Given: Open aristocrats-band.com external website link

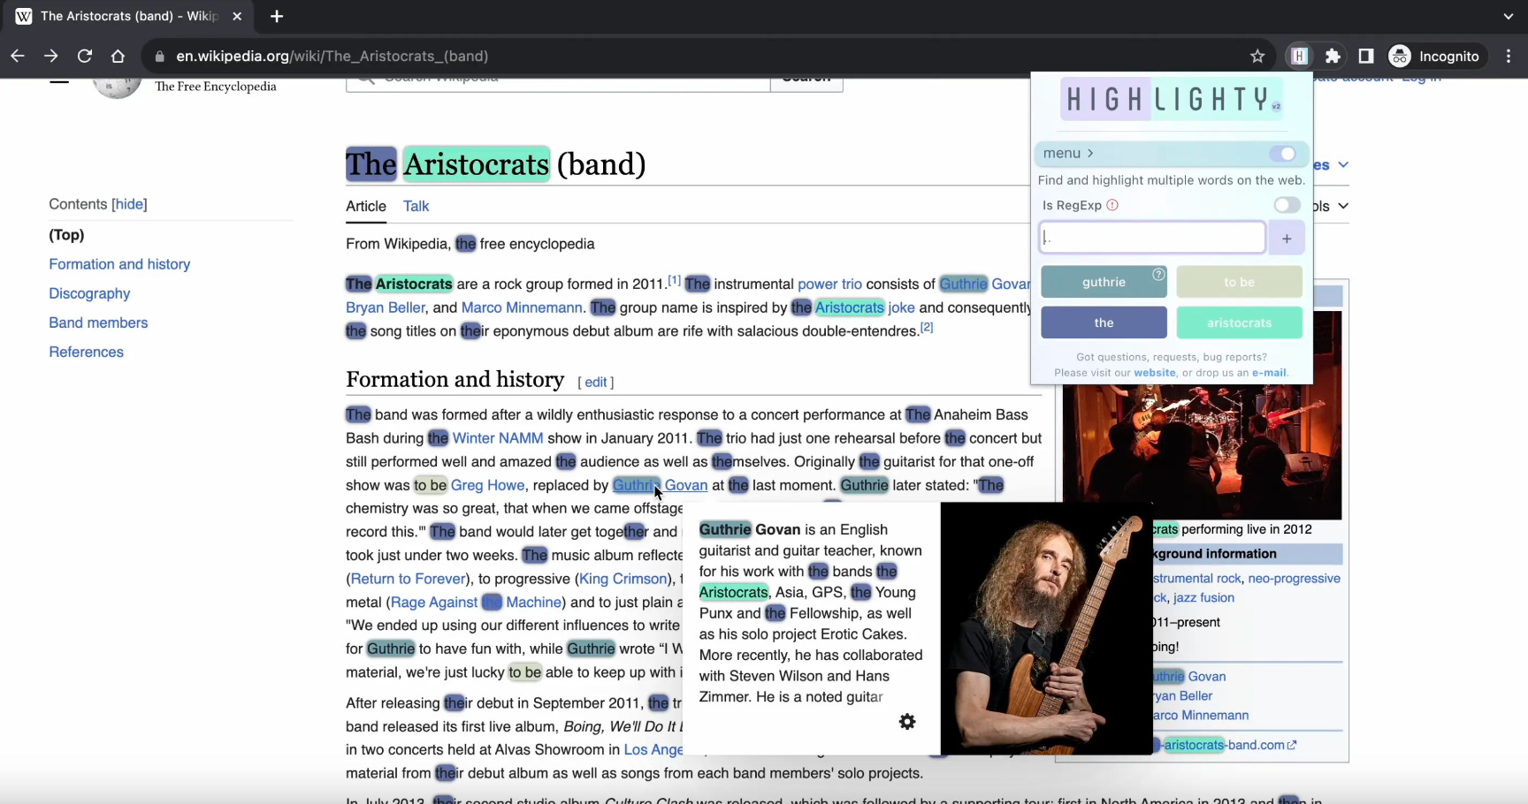Looking at the screenshot, I should (x=1227, y=745).
